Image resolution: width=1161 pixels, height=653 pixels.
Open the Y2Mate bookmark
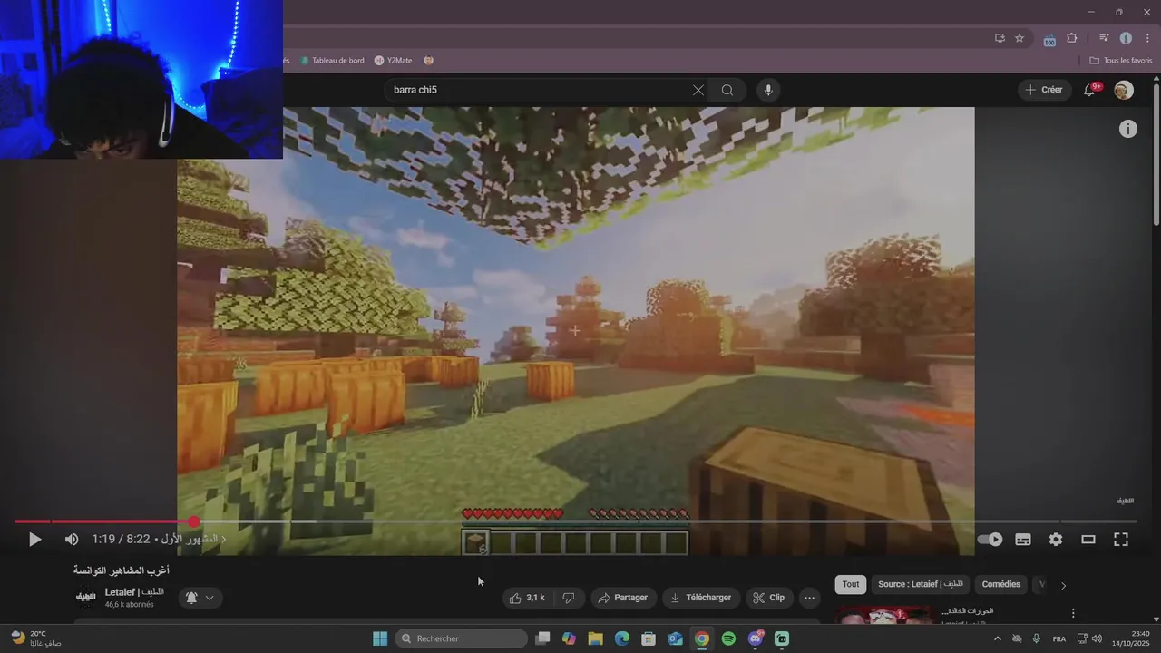click(393, 61)
